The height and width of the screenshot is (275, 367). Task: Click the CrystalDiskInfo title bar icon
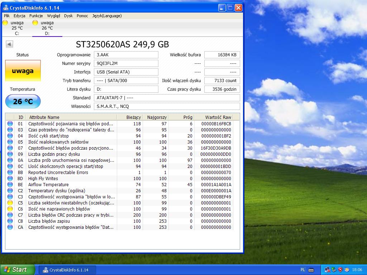click(6, 8)
